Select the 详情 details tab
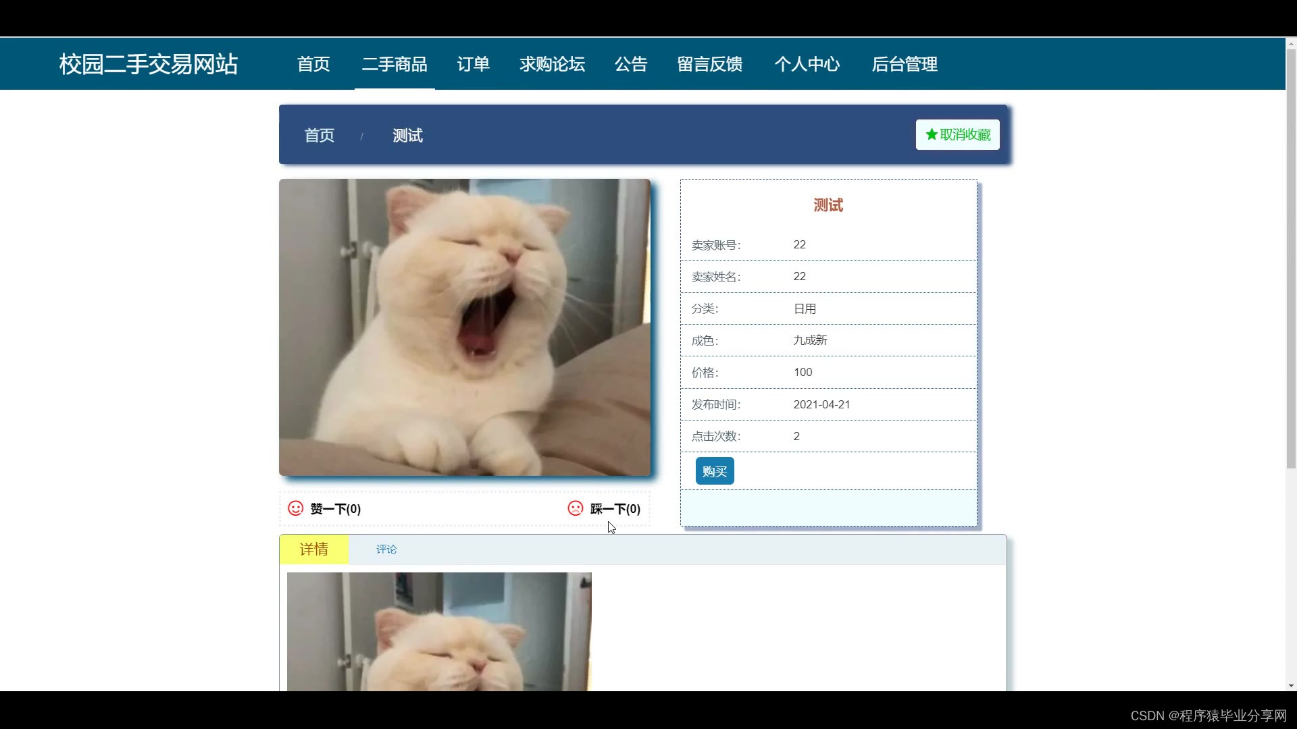 tap(314, 549)
